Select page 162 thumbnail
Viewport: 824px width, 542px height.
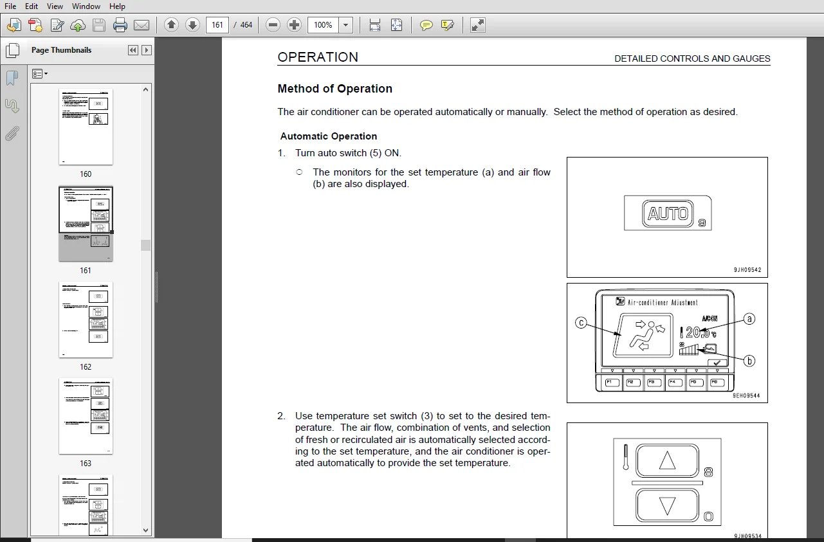coord(86,320)
